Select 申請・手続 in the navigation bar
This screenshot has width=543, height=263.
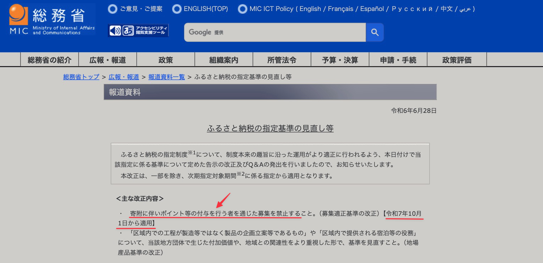click(398, 60)
